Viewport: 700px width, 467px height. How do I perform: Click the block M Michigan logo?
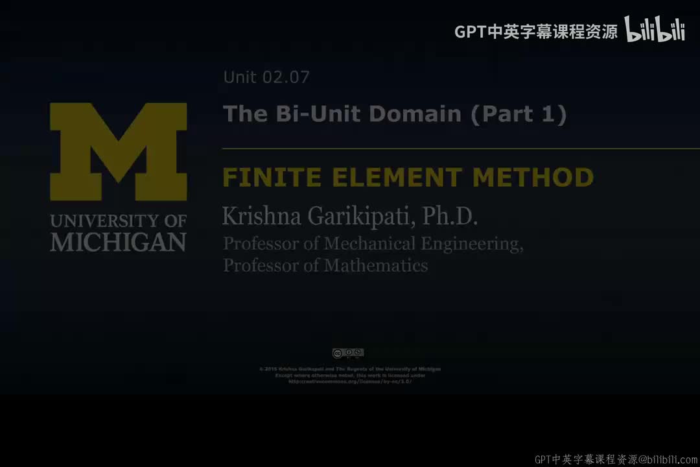coord(119,152)
